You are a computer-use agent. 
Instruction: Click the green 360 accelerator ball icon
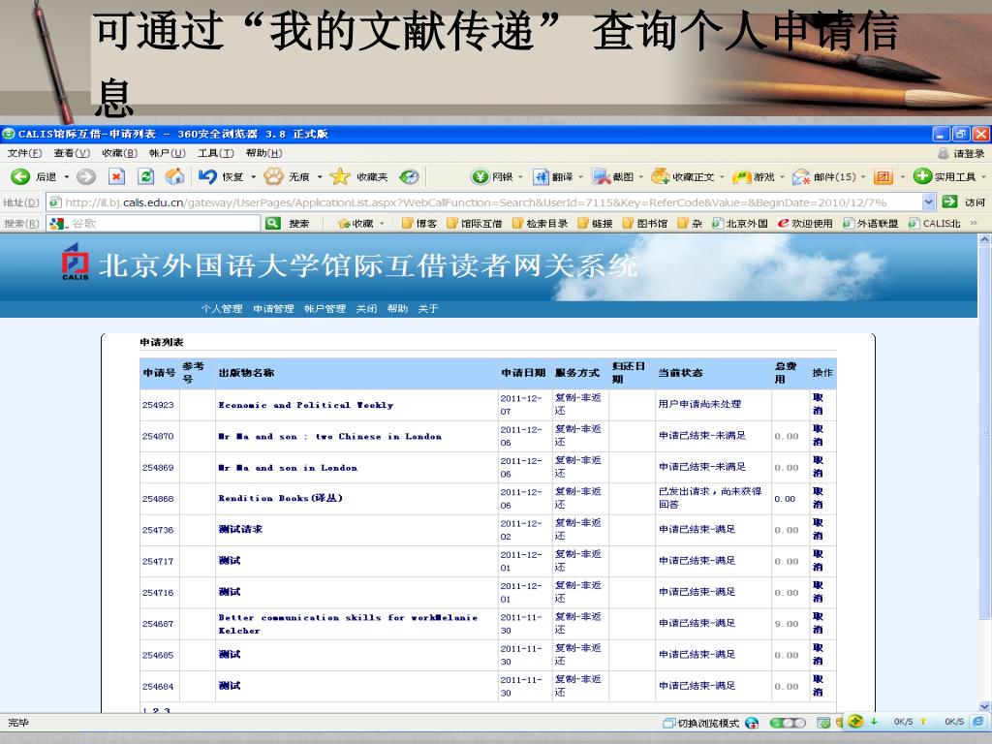pyautogui.click(x=855, y=721)
